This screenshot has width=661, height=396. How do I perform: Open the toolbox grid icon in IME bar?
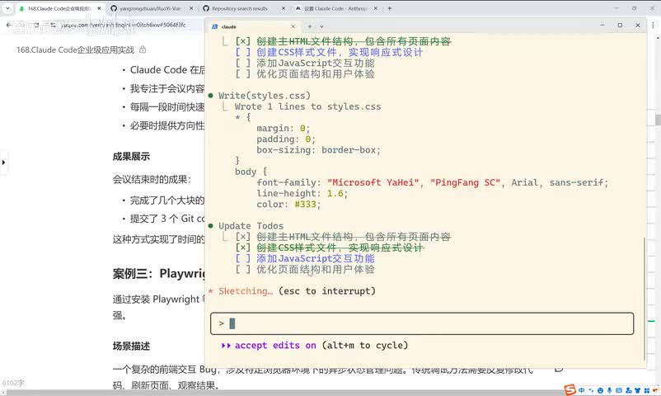tap(646, 390)
